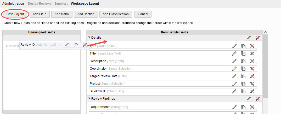This screenshot has height=114, width=281.
Task: Select the isFollowUP [Check Box] label
Action: (107, 91)
